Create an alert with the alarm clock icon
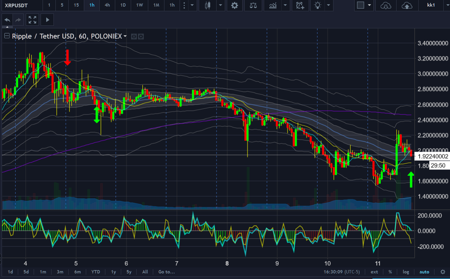The width and height of the screenshot is (450, 279). coord(300,5)
